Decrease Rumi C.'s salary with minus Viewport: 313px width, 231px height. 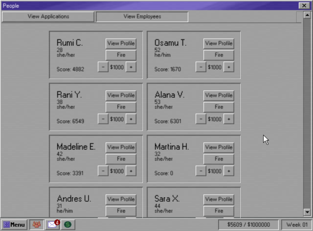tap(103, 67)
